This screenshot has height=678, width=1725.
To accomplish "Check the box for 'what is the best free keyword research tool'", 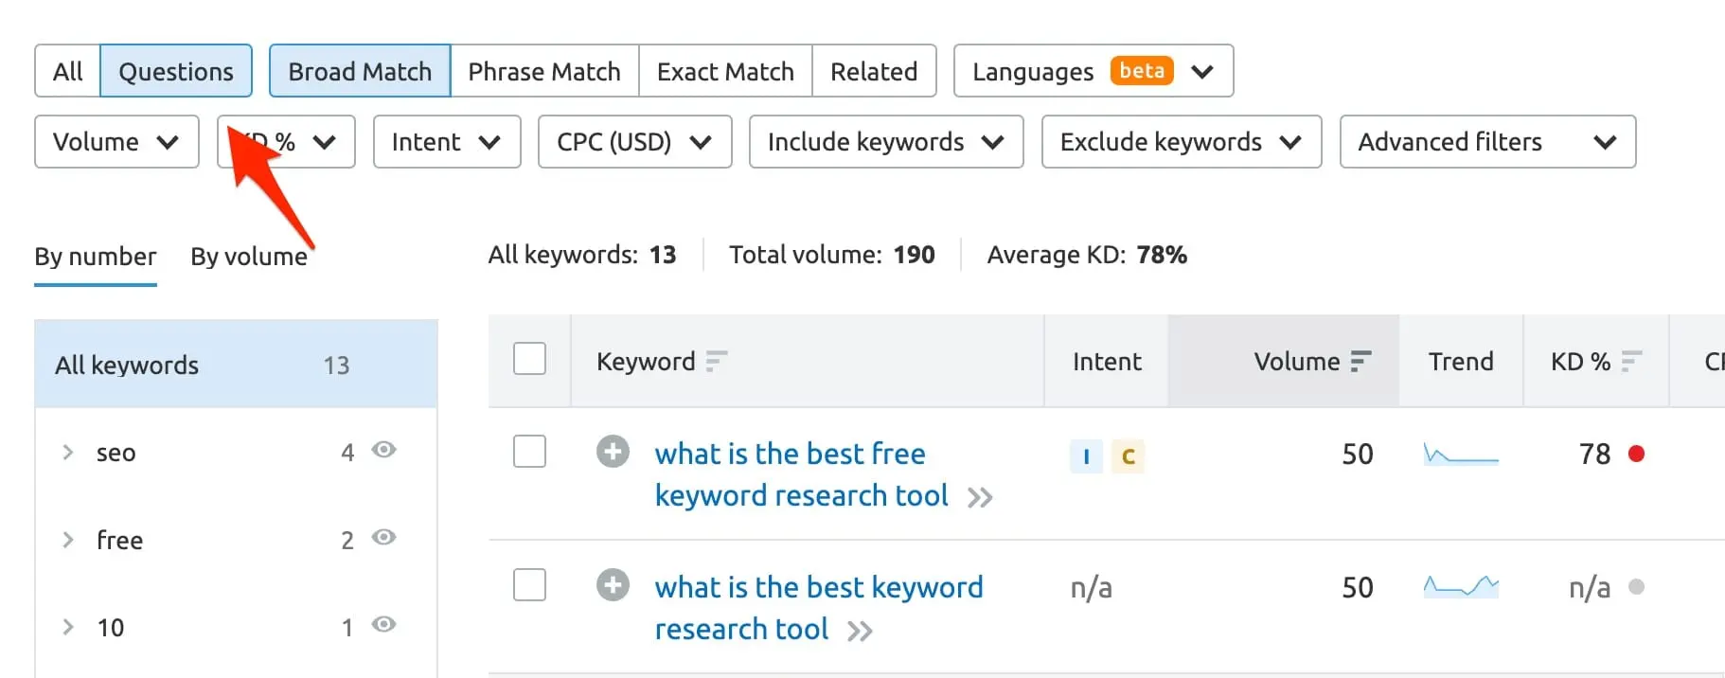I will 529,452.
